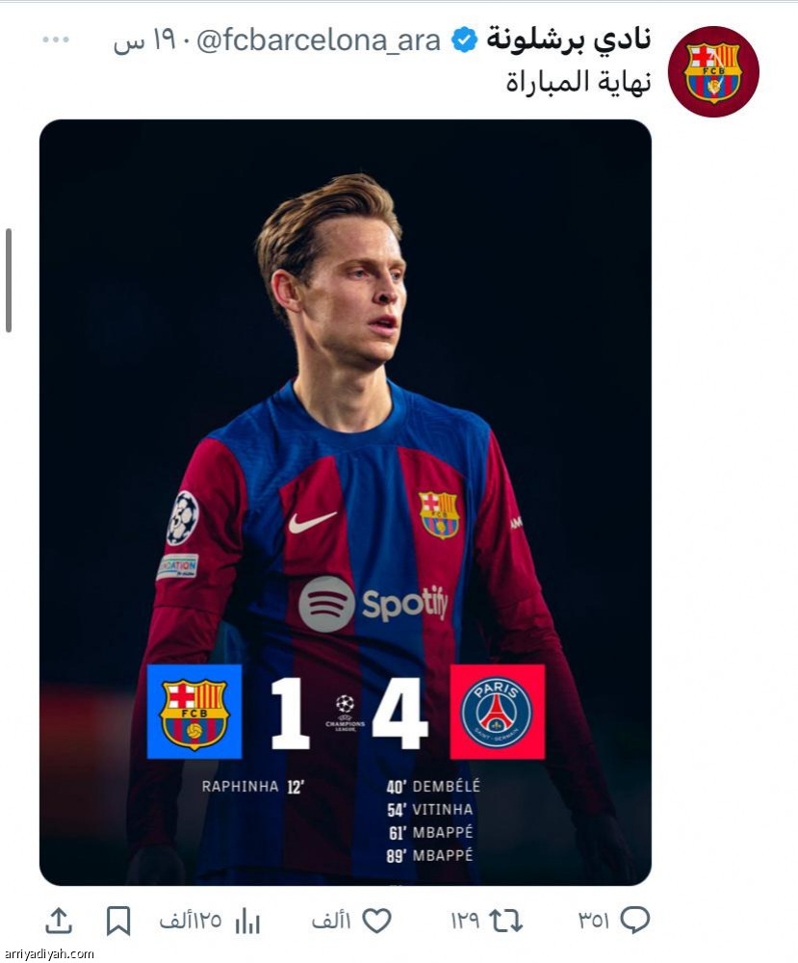Open the view analytics bar-chart icon
The image size is (798, 963).
pos(248,921)
